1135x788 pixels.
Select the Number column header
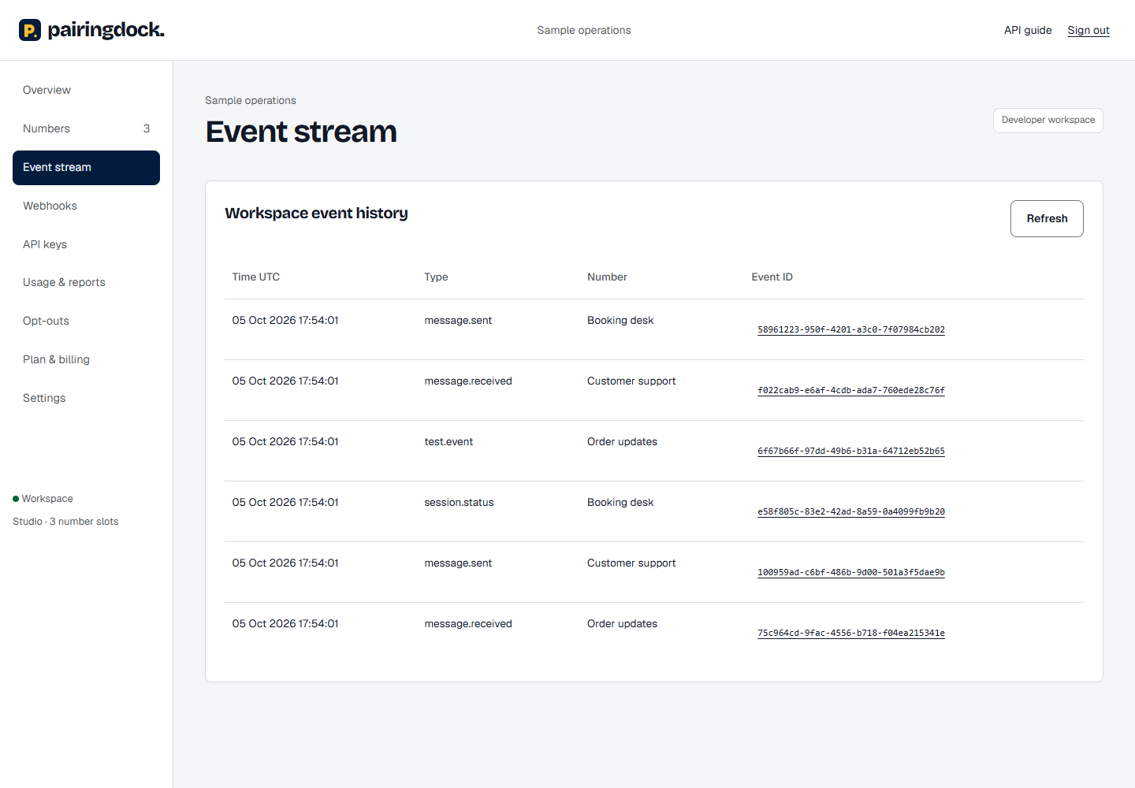(x=607, y=277)
